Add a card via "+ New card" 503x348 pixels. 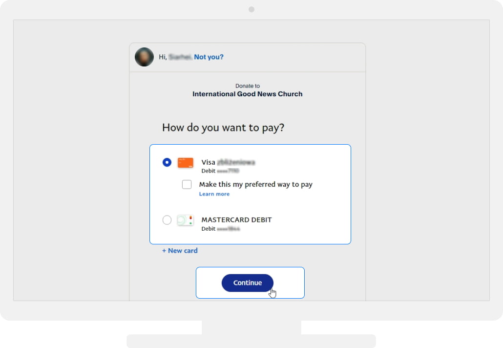coord(180,251)
